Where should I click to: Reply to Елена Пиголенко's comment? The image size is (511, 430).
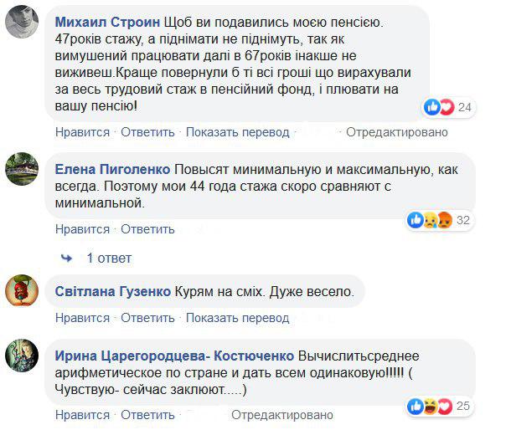point(147,229)
